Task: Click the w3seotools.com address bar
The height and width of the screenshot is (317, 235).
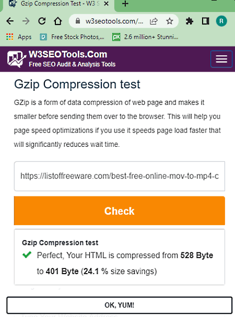Action: pos(114,21)
